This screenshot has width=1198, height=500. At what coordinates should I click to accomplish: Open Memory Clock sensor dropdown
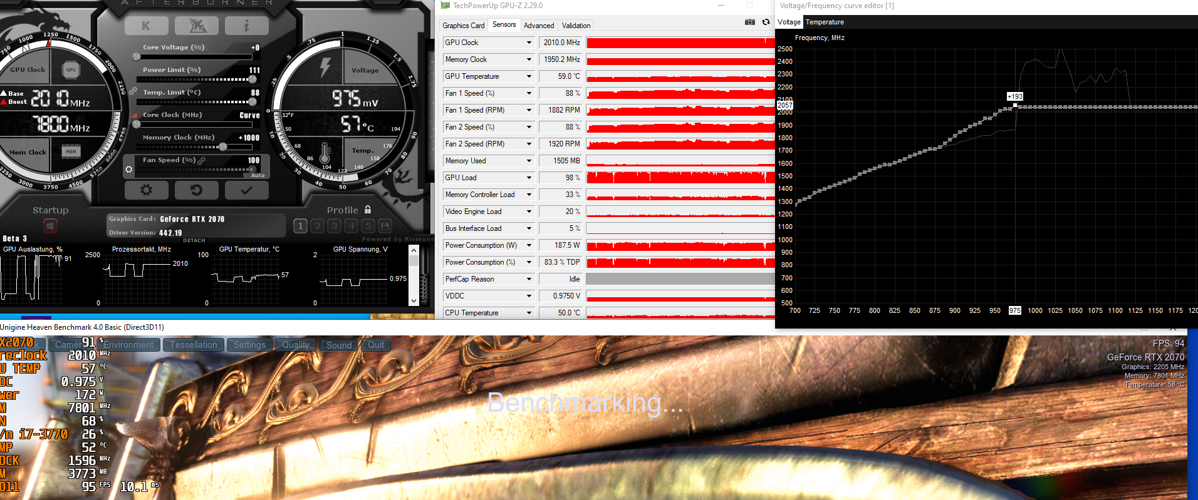[x=529, y=59]
